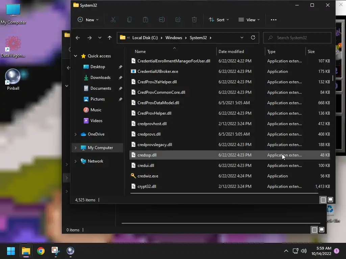Open the See more ellipsis menu
This screenshot has height=259, width=346.
[274, 20]
